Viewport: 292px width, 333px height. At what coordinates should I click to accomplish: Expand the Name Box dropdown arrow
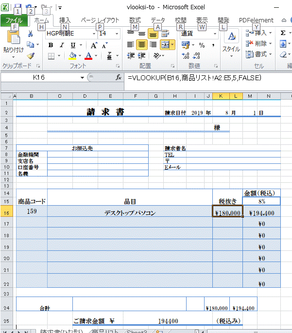click(82, 78)
